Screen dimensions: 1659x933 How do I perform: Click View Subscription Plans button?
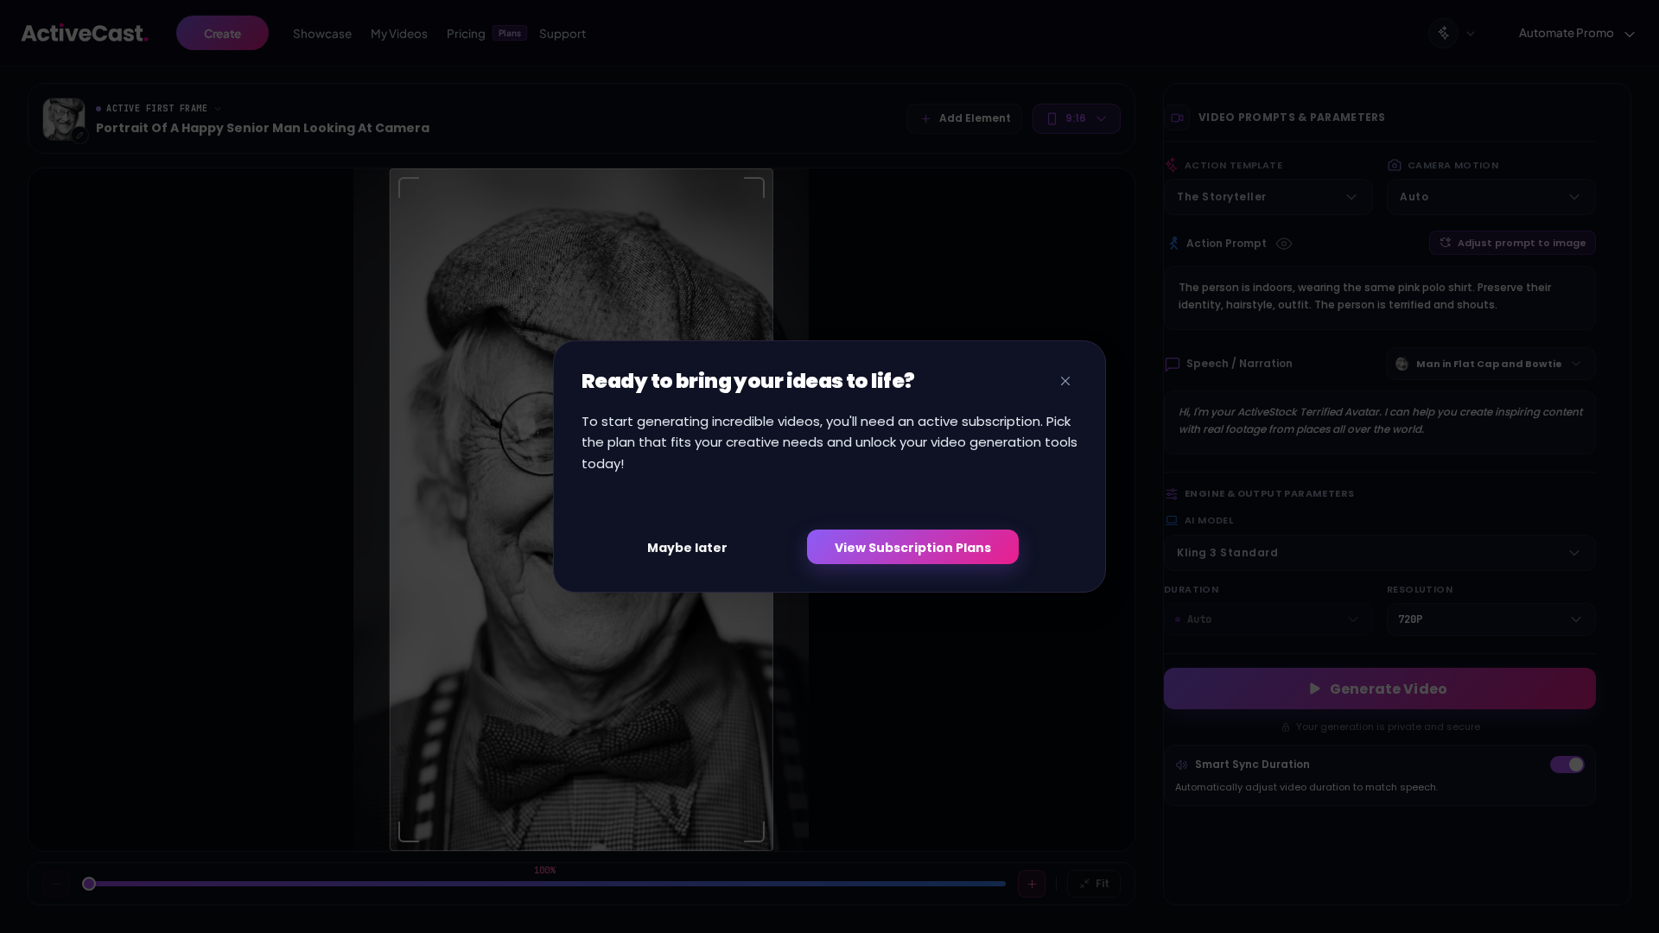[x=912, y=547]
